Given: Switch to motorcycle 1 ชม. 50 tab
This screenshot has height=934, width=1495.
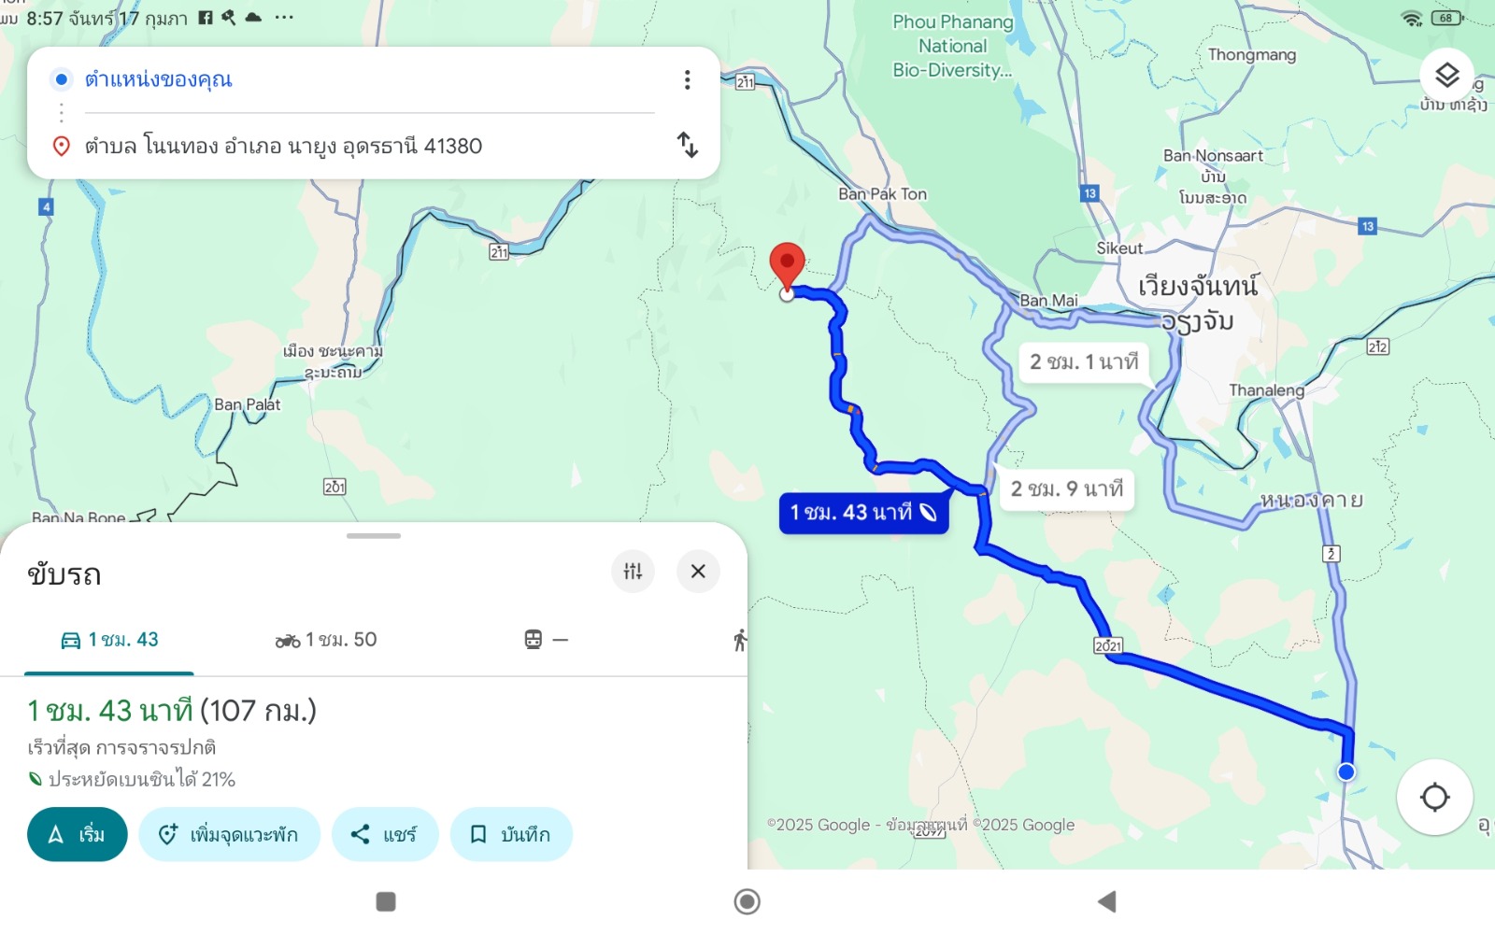Looking at the screenshot, I should pyautogui.click(x=326, y=640).
